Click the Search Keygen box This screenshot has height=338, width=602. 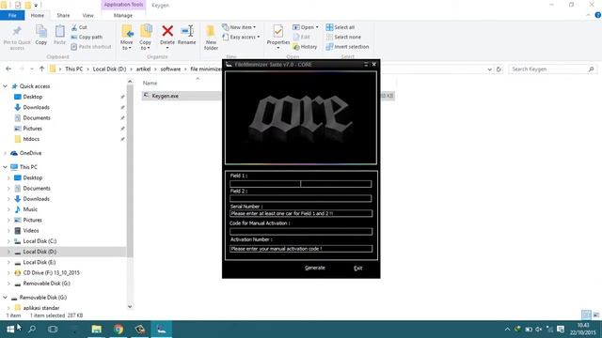[553, 69]
